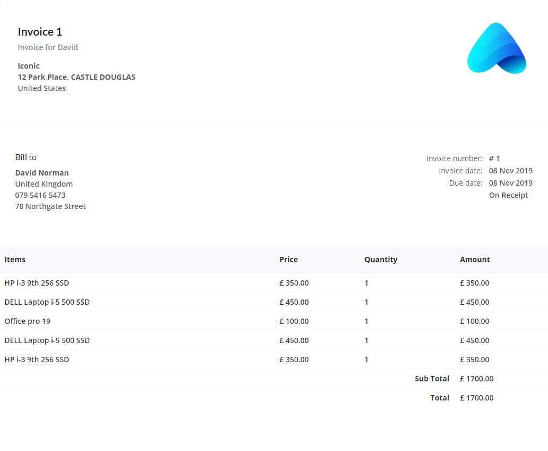Click the Items column header
Image resolution: width=548 pixels, height=451 pixels.
[x=15, y=260]
